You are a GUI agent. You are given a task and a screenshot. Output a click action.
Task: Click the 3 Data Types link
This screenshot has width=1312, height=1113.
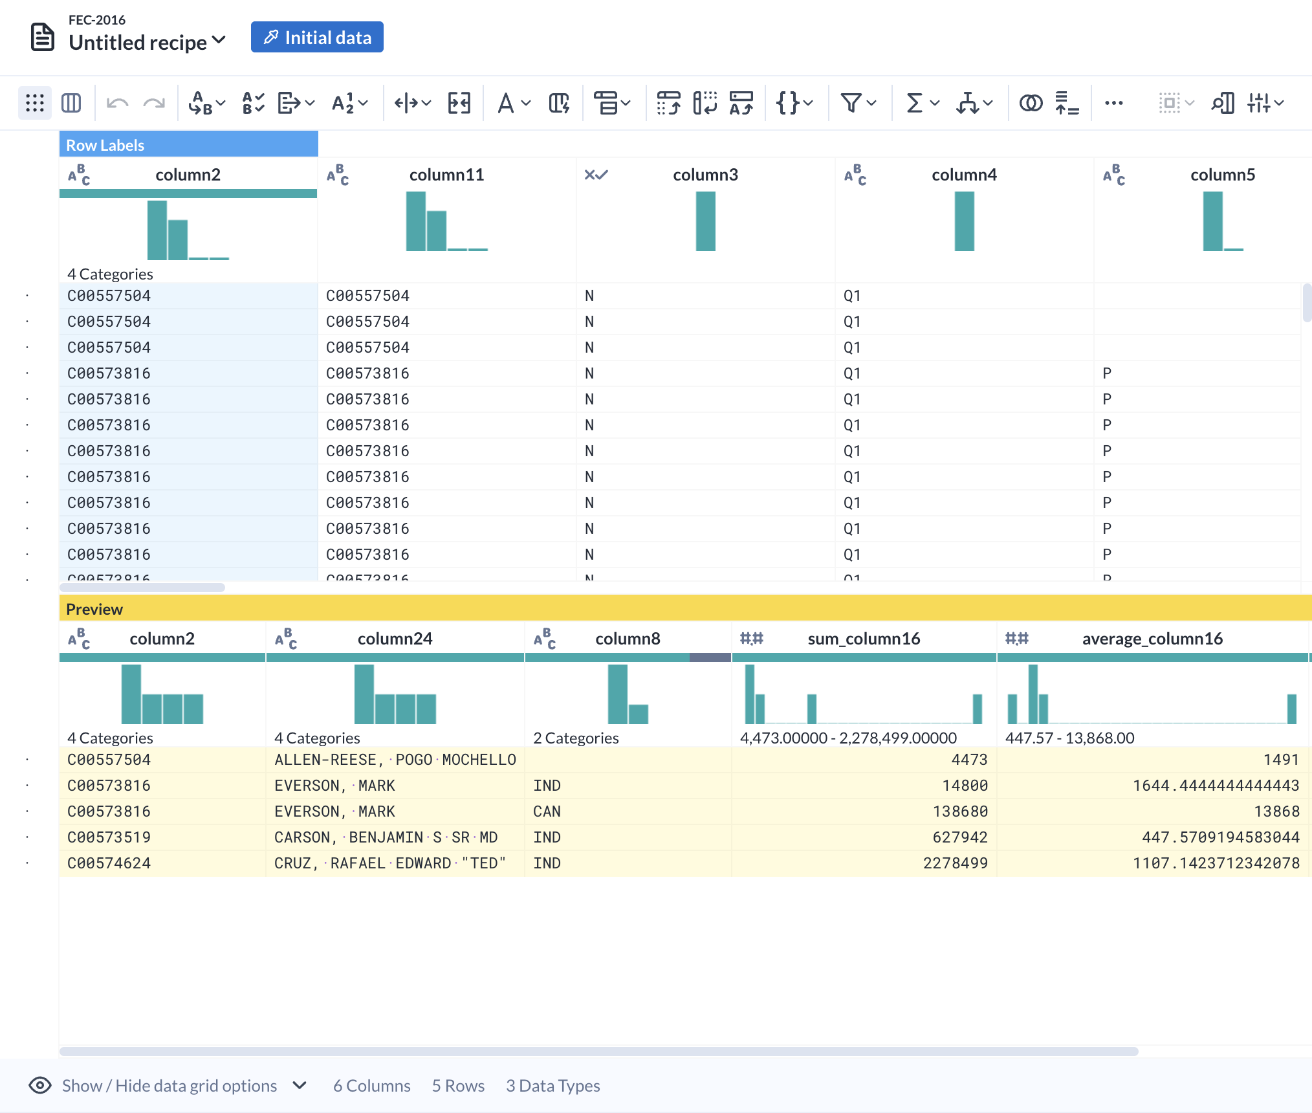[552, 1086]
